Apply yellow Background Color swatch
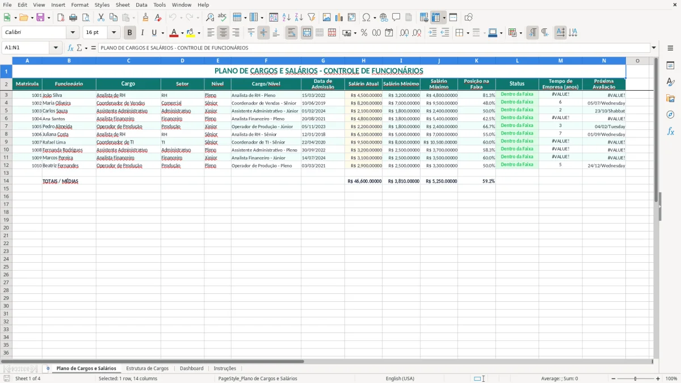The image size is (681, 383). (x=191, y=33)
